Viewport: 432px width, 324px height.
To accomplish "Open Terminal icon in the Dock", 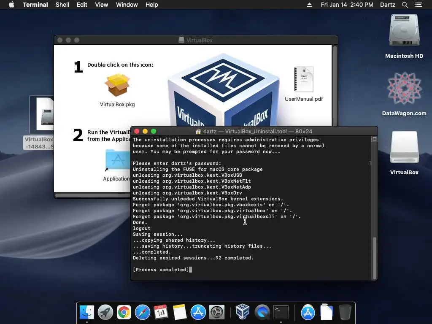I will (x=281, y=313).
